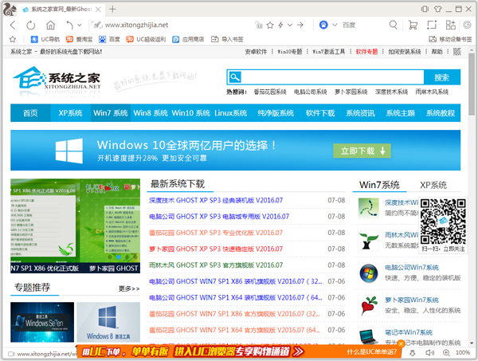Open the Windows 8 激活工具 thumbnail
The image size is (478, 361).
pyautogui.click(x=108, y=322)
